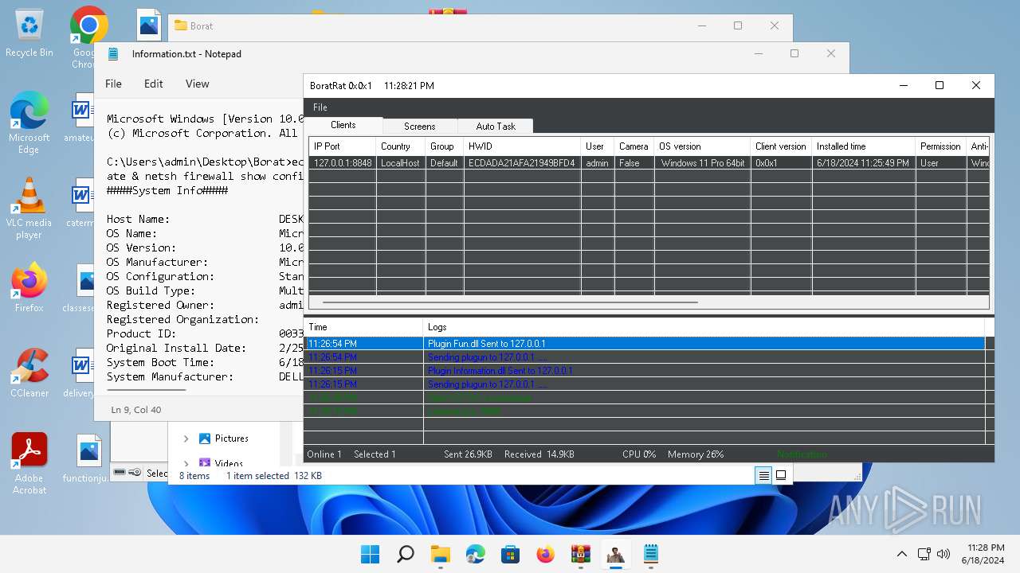Click the Notification label in BoratRat status bar
Image resolution: width=1020 pixels, height=573 pixels.
(x=802, y=454)
